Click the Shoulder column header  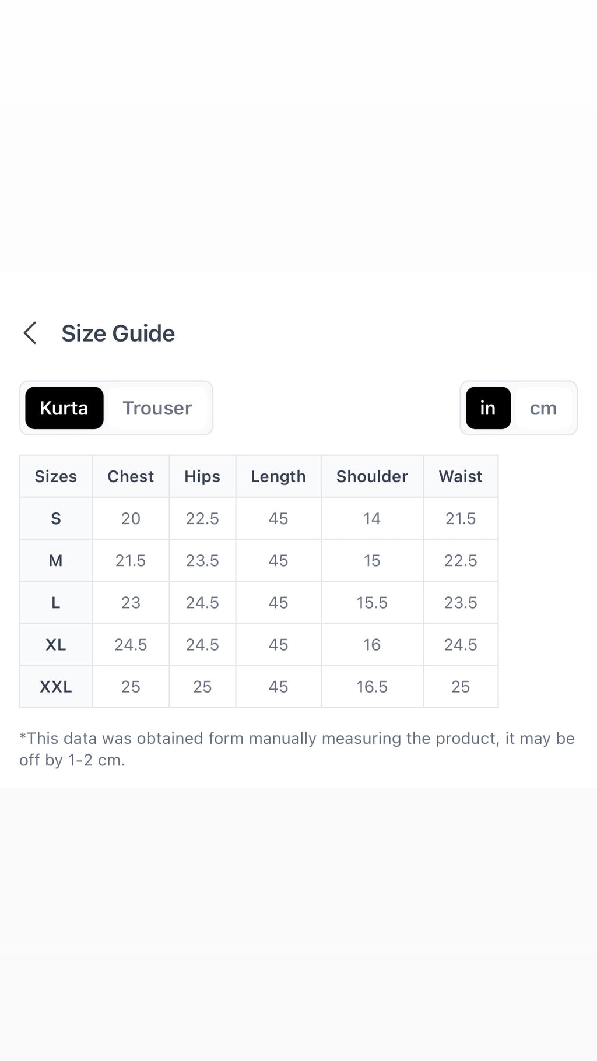372,476
